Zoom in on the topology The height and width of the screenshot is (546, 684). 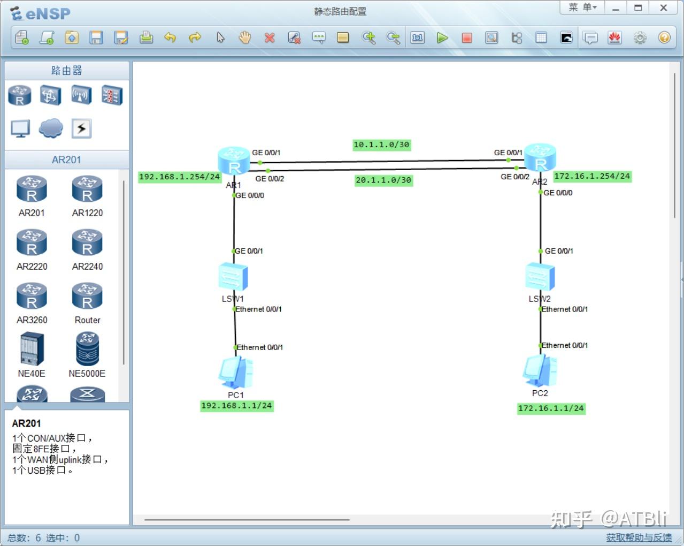tap(368, 37)
